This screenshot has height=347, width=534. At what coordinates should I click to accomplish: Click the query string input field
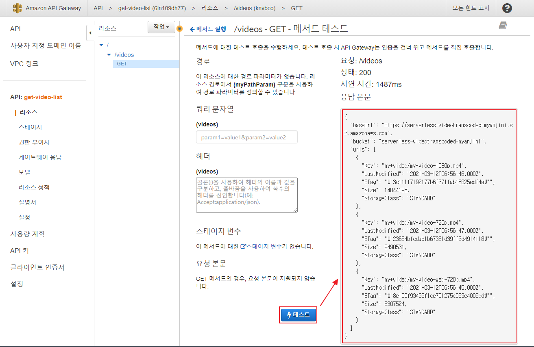(x=247, y=137)
